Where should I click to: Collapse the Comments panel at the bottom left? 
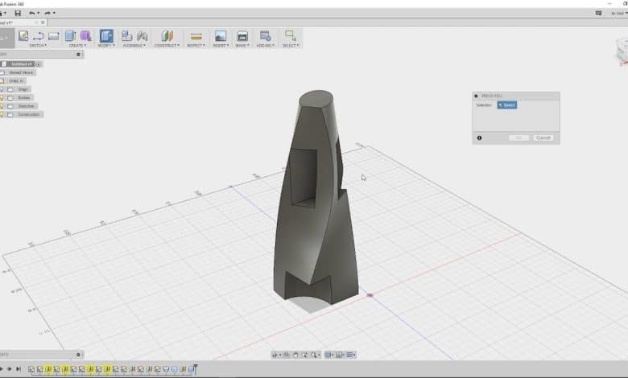coord(79,355)
